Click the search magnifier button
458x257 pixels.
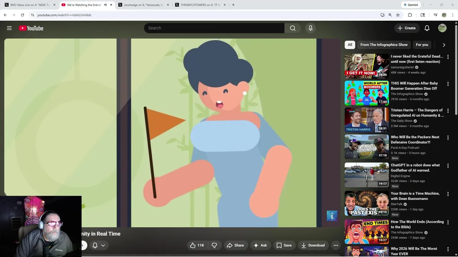pos(293,28)
